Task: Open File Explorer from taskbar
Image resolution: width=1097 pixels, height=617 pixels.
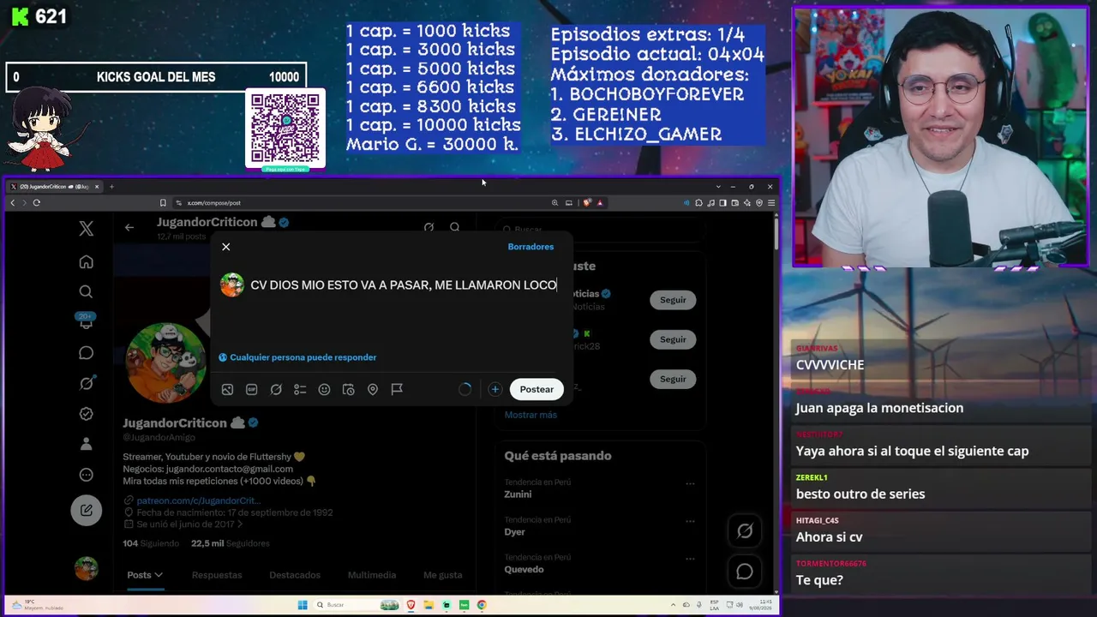Action: [x=429, y=605]
